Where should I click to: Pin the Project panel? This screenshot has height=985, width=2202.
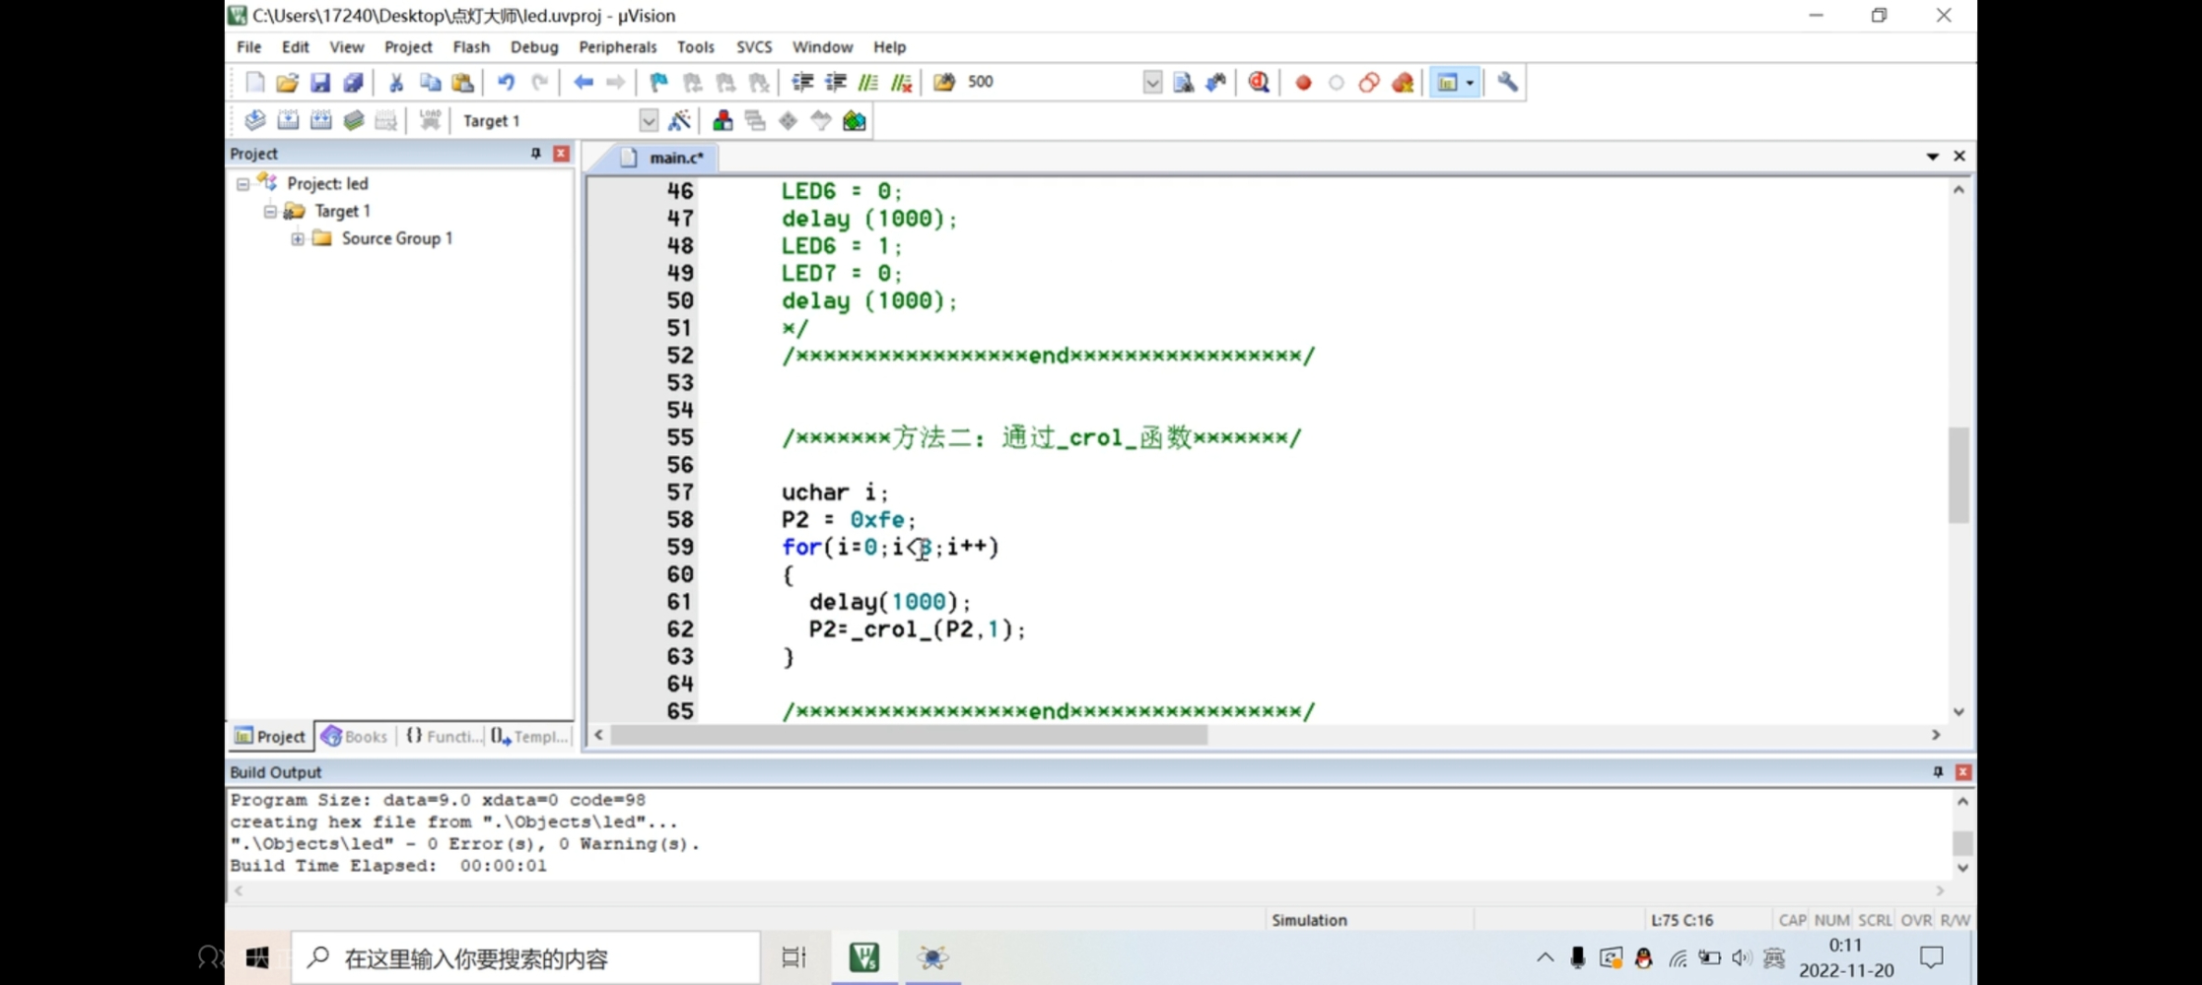tap(535, 153)
